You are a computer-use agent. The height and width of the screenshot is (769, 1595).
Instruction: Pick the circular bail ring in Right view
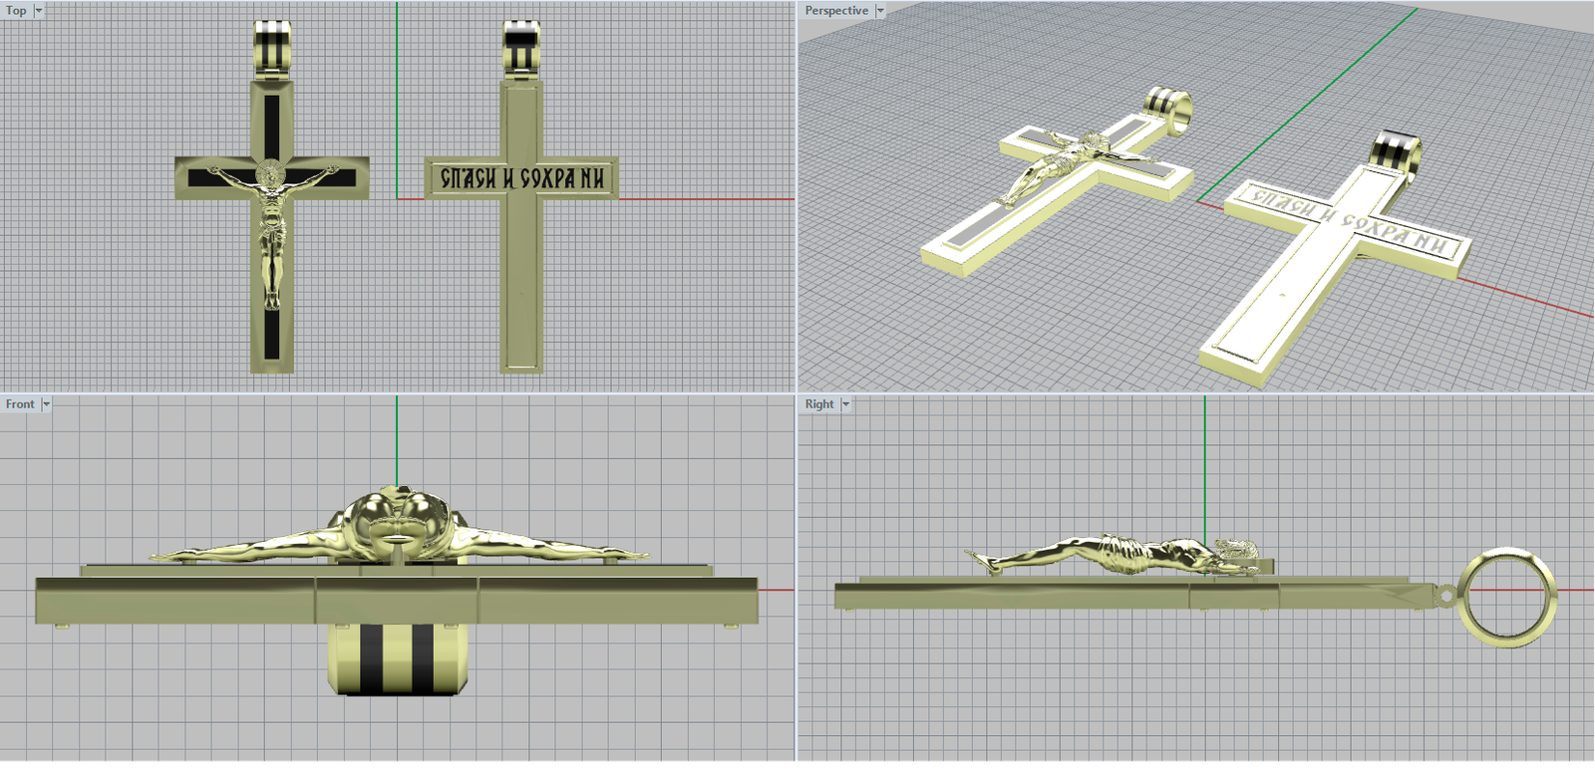pyautogui.click(x=1505, y=598)
